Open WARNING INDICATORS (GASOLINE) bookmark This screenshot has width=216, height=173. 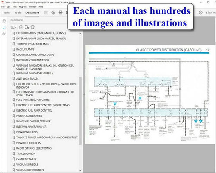coord(45,67)
